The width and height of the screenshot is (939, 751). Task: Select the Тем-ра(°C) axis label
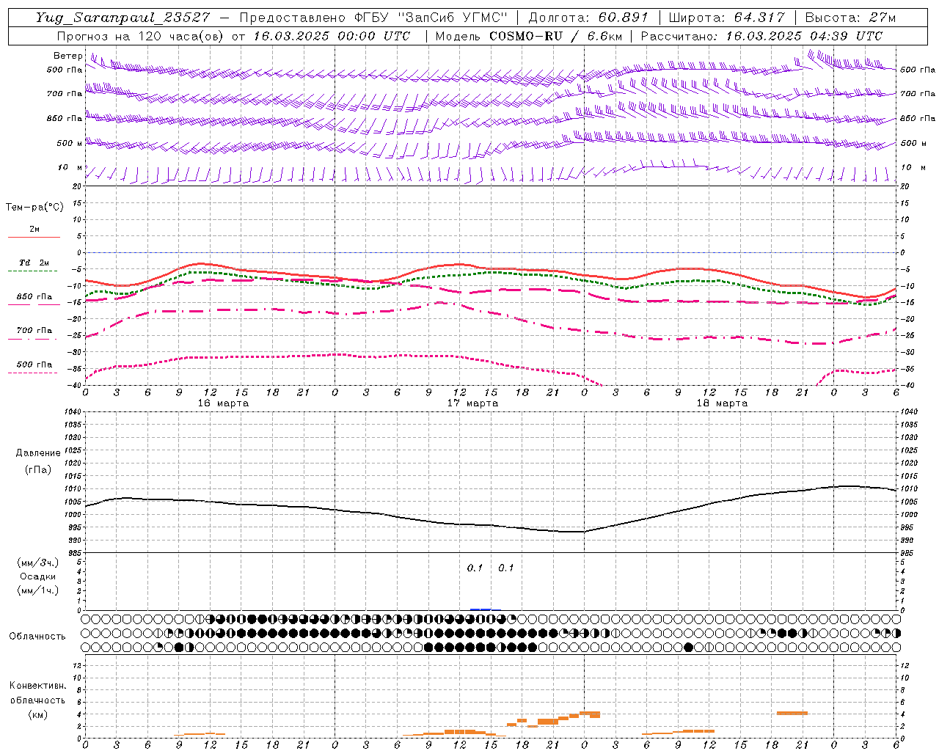pos(34,208)
